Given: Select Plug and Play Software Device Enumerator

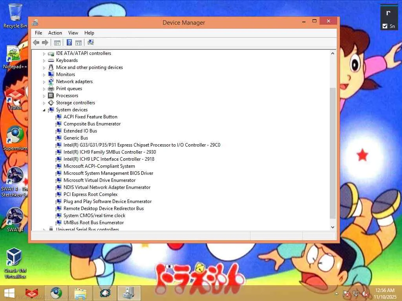Looking at the screenshot, I should [108, 201].
